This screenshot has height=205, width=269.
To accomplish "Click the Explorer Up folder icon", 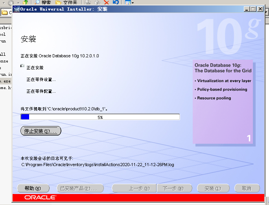I will coord(26,2).
